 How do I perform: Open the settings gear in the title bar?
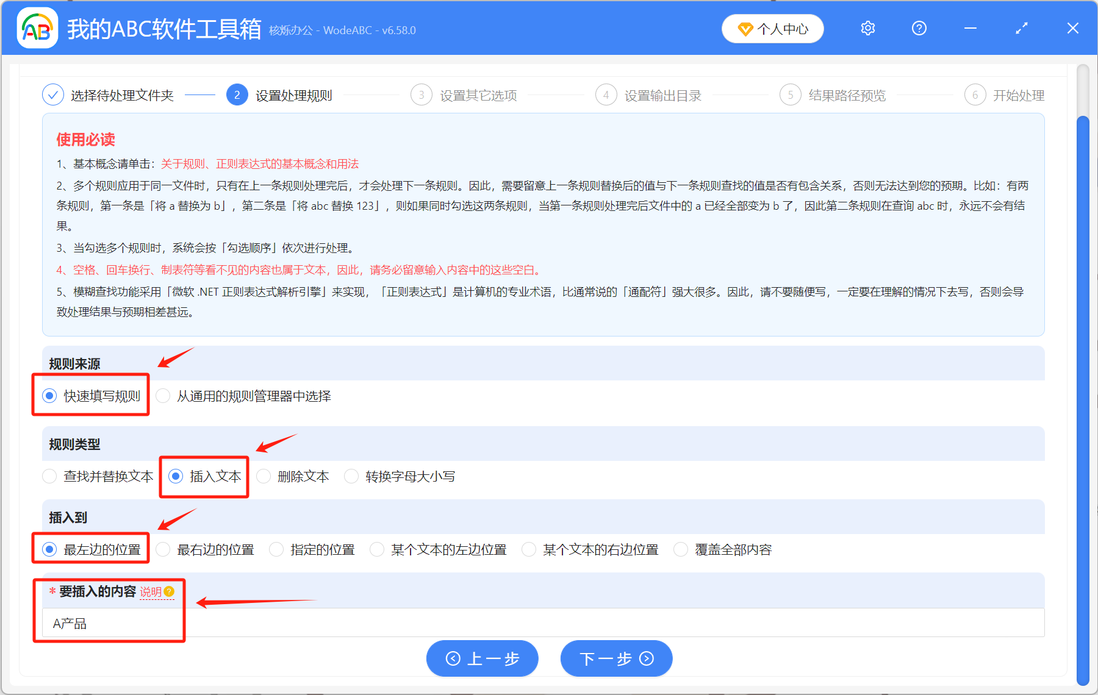(867, 28)
